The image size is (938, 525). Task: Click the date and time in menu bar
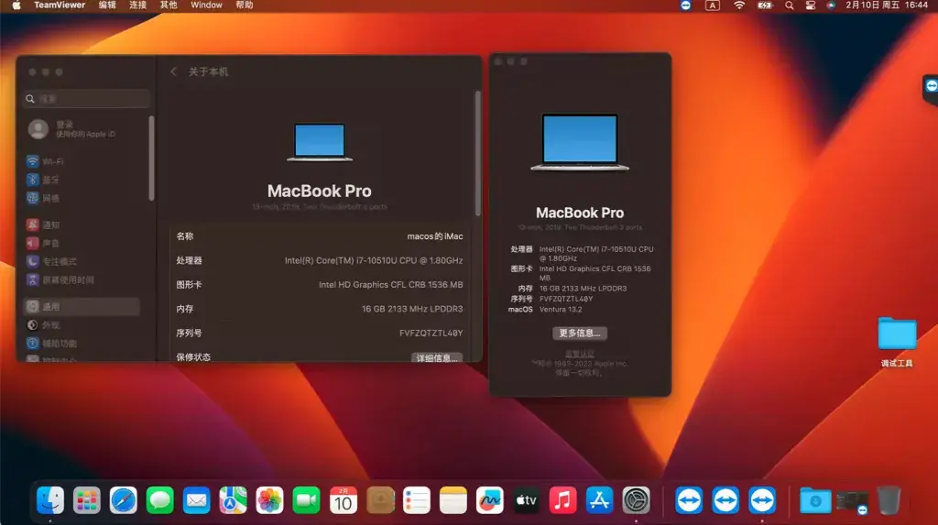887,5
